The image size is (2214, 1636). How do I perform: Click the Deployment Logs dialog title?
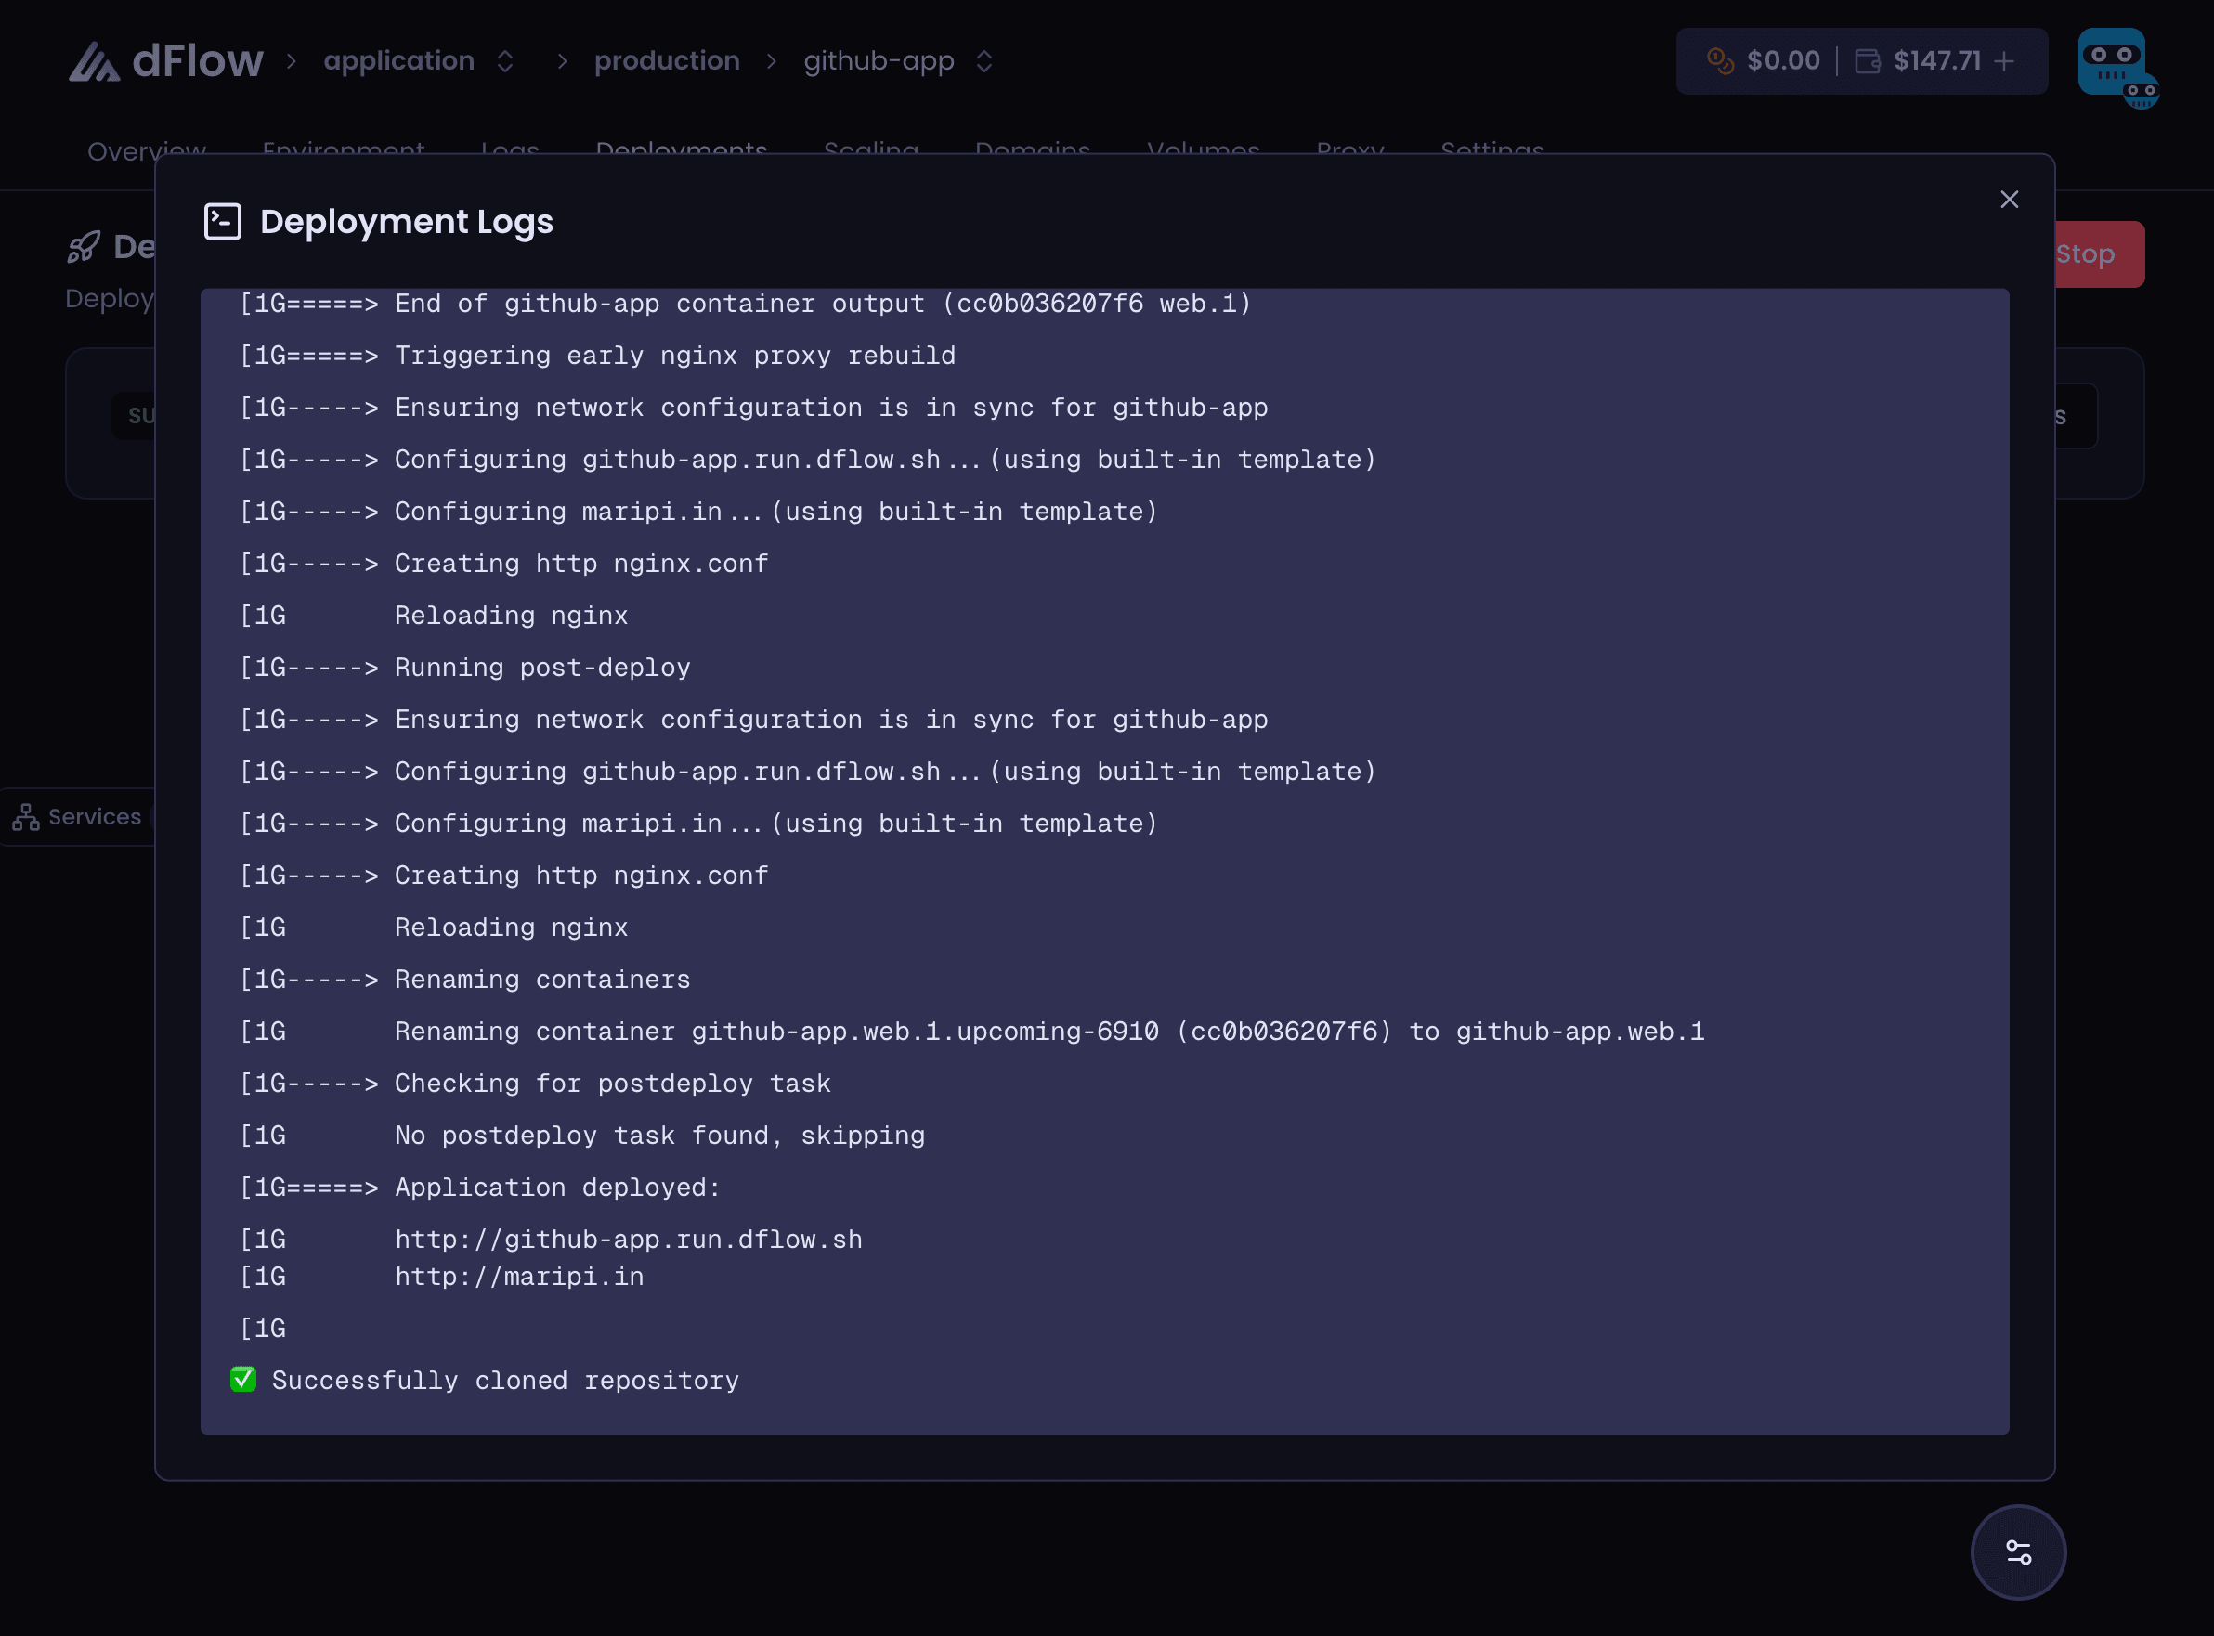click(406, 222)
